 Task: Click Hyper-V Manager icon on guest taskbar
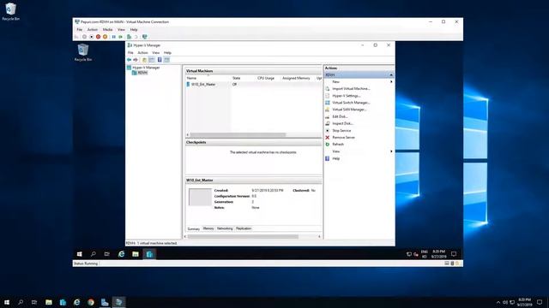[149, 254]
